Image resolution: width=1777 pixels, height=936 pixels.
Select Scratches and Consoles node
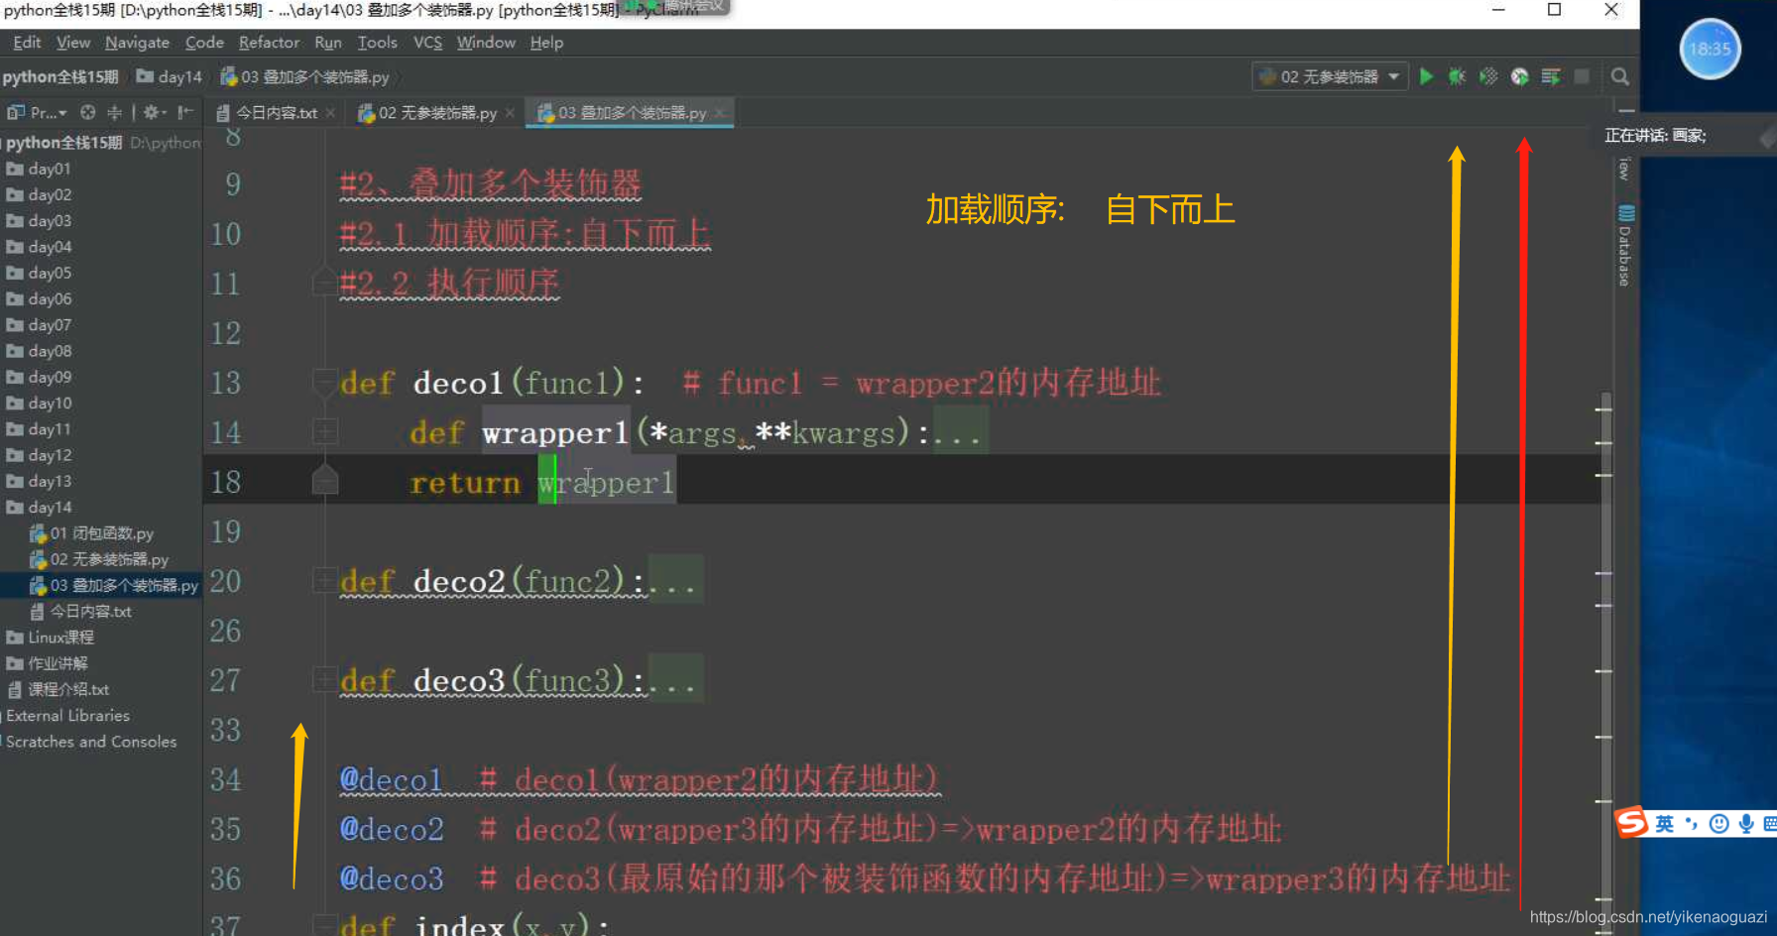(x=91, y=741)
